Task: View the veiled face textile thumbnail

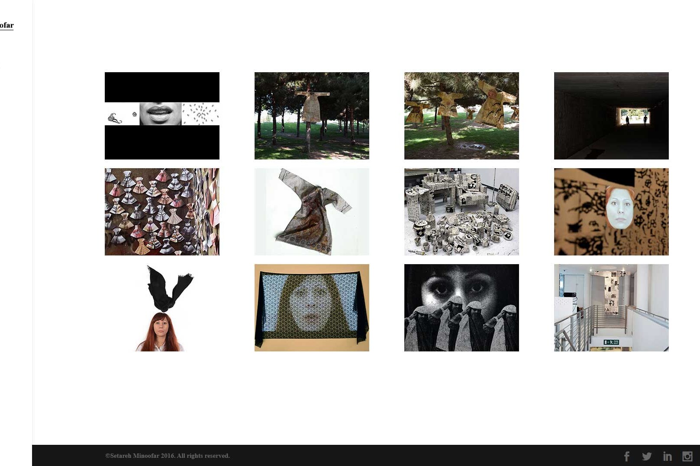Action: [312, 307]
